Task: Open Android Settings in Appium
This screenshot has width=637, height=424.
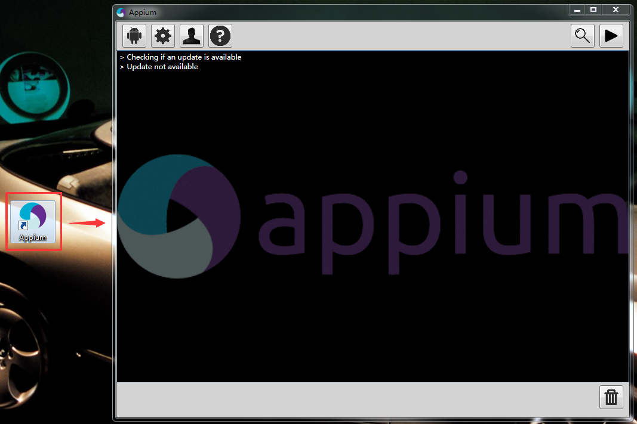Action: [x=134, y=36]
